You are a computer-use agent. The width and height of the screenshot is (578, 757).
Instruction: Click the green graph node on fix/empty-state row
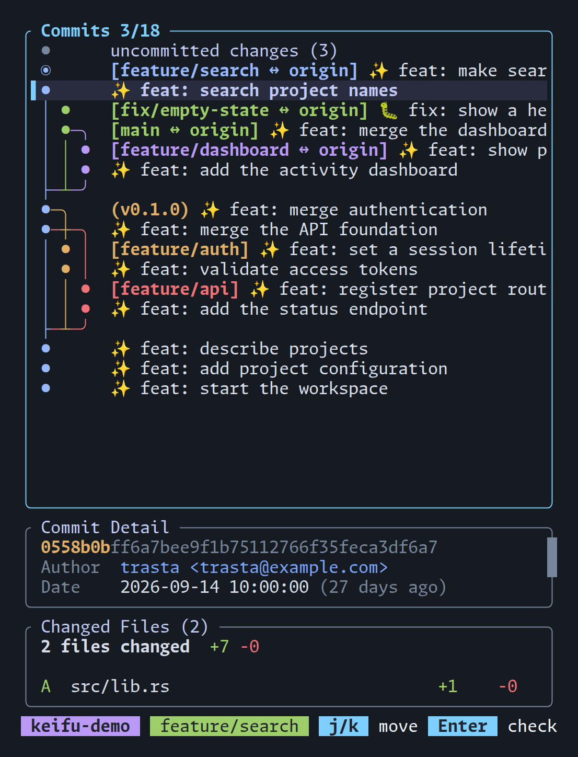coord(66,110)
